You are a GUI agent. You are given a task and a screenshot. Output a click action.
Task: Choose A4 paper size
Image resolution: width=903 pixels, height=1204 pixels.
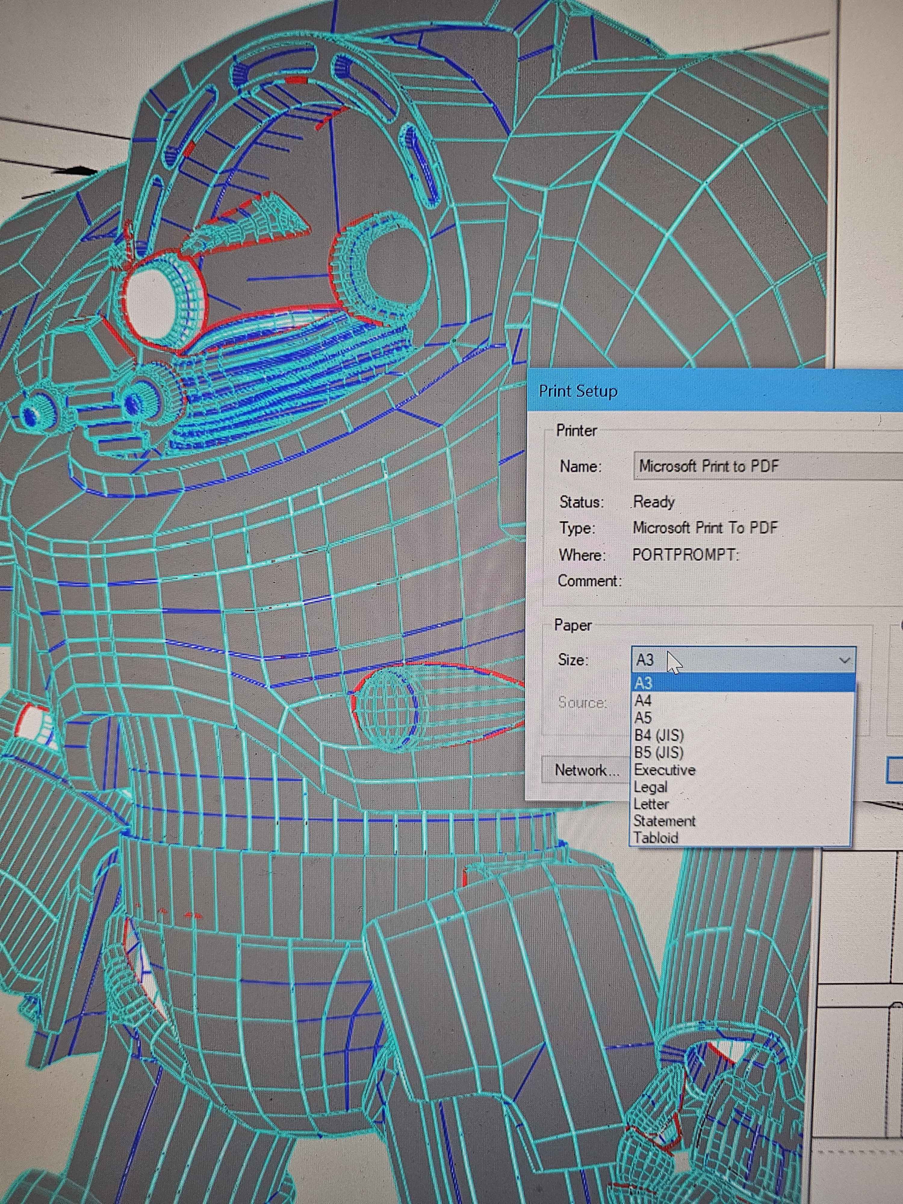643,700
